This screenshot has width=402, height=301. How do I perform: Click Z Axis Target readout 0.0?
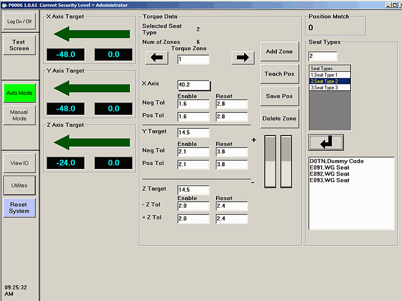pos(114,163)
